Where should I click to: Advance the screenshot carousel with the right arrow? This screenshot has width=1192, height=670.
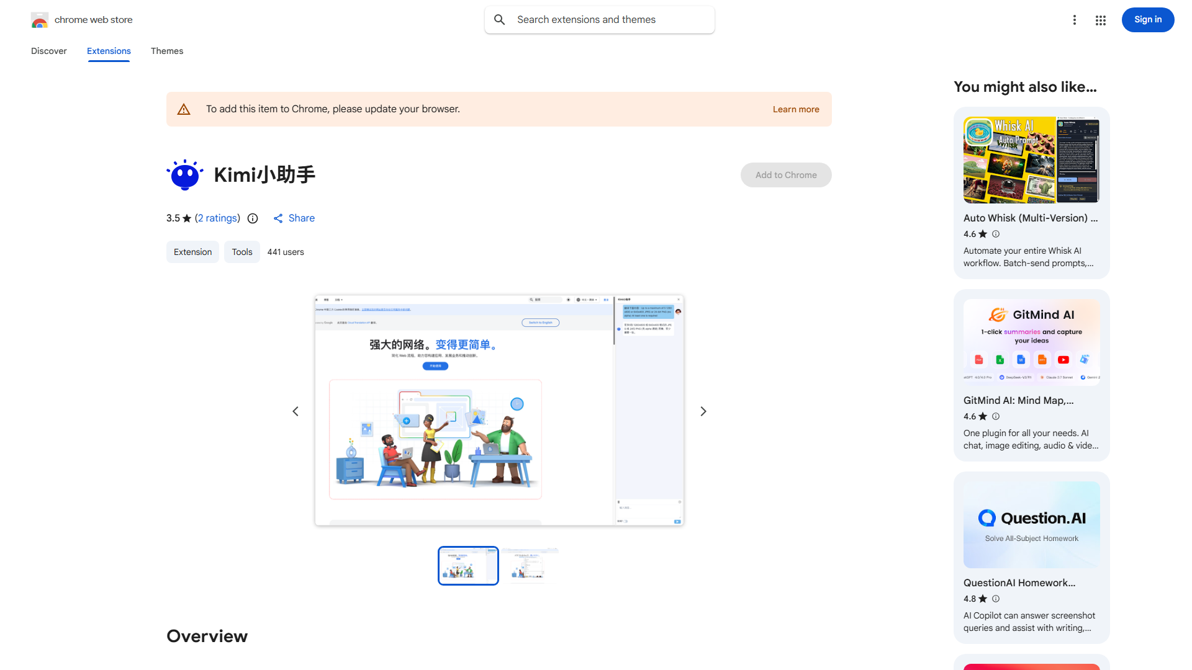click(703, 411)
